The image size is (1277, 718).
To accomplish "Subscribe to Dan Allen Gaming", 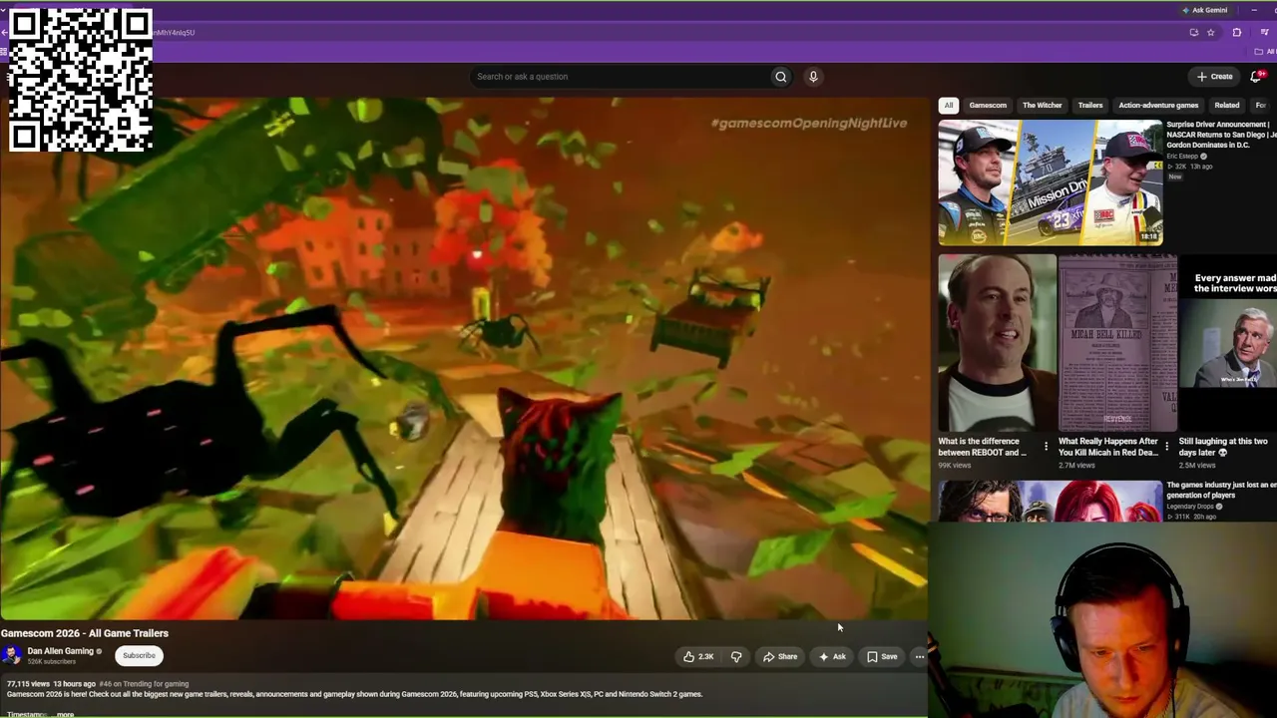I will [x=139, y=655].
